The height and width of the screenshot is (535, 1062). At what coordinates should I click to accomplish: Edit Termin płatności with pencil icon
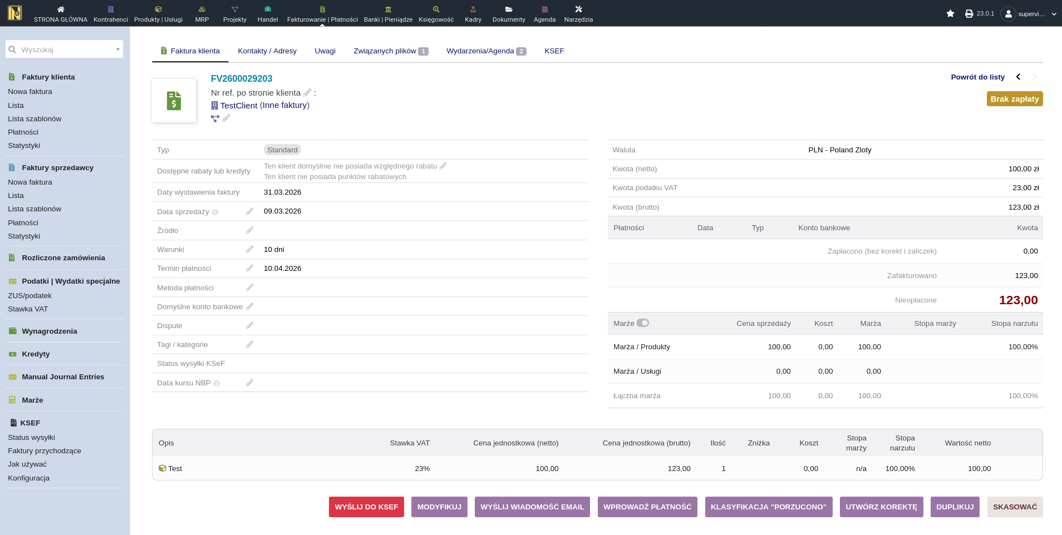[x=249, y=269]
